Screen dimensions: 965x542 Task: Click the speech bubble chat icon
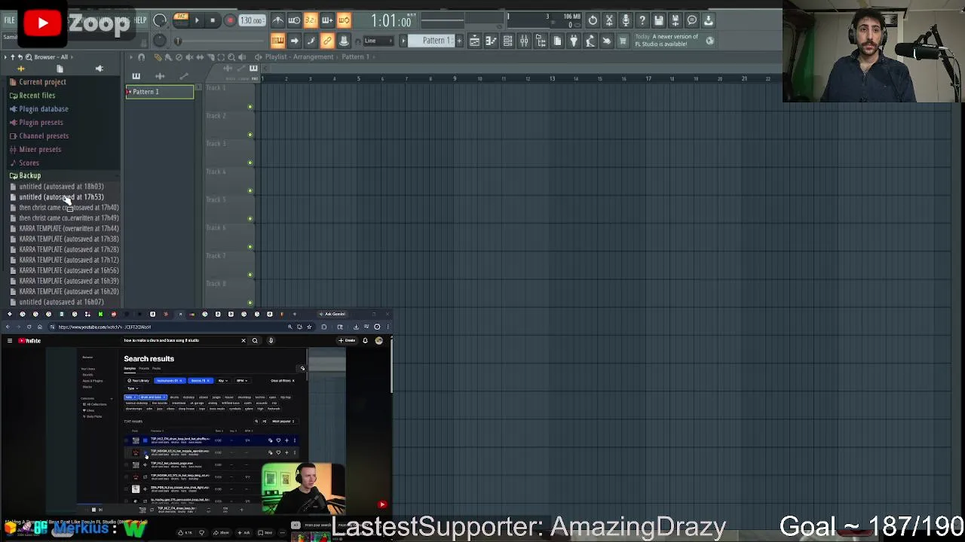[x=692, y=20]
